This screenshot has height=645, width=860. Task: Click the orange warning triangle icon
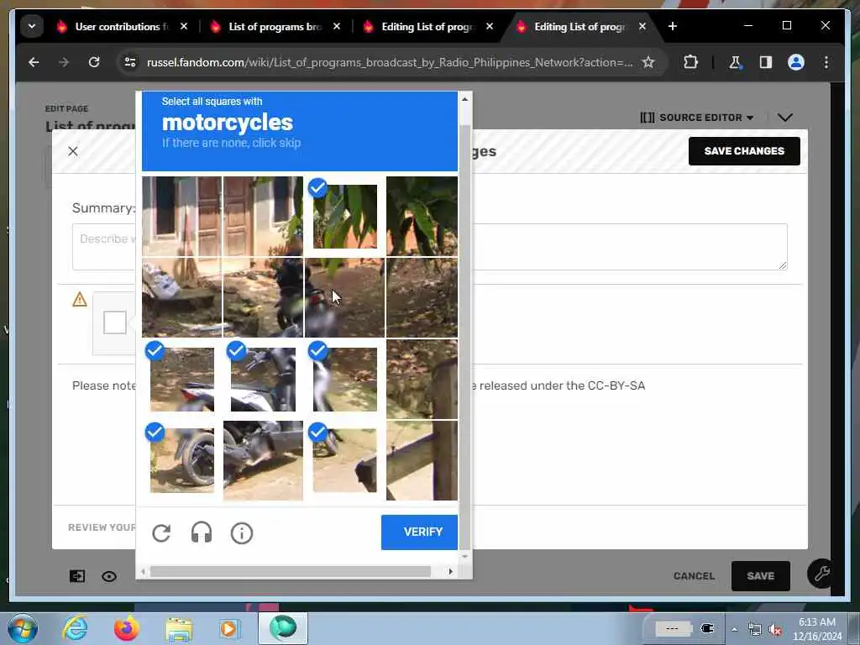pos(80,300)
